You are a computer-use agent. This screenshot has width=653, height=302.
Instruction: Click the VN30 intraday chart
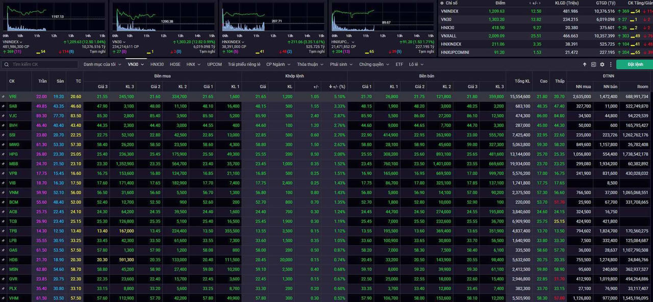[163, 18]
